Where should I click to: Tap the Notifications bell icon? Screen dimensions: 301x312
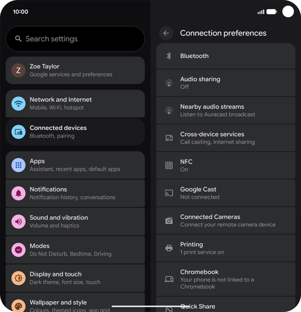(19, 193)
